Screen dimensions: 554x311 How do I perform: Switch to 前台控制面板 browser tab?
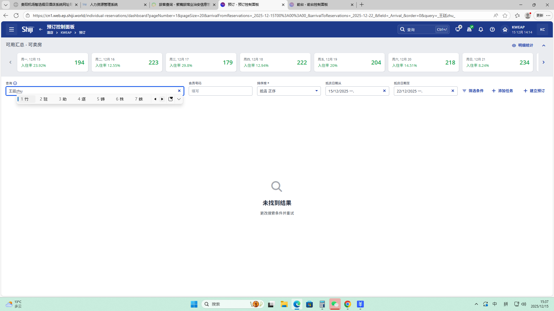point(321,5)
